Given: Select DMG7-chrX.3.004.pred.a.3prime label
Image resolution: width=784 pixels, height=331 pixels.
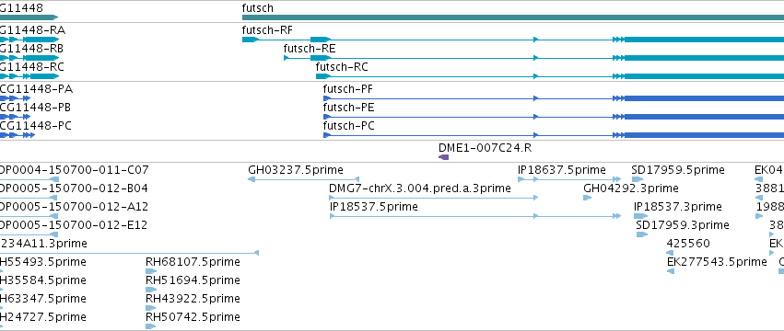Looking at the screenshot, I should click(420, 188).
